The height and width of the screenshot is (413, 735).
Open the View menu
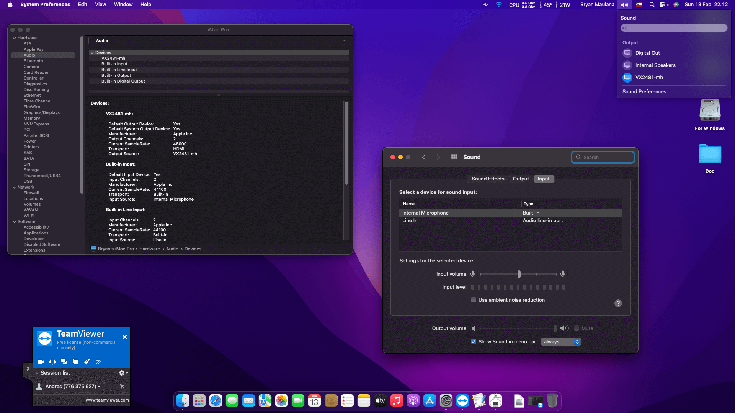click(101, 5)
